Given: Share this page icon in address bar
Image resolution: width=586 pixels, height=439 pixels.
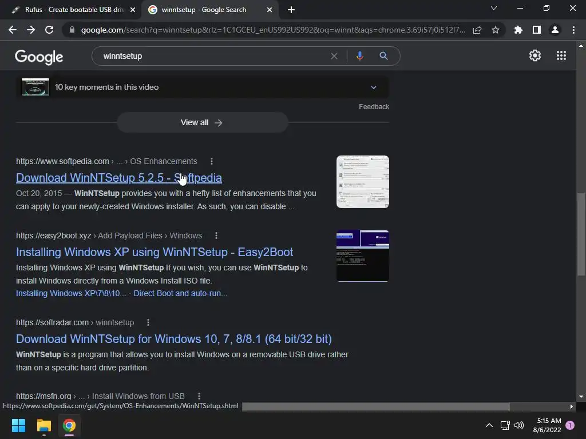Looking at the screenshot, I should point(477,30).
